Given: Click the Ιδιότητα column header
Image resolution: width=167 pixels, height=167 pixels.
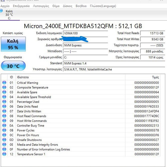Looking at the screenshot, I should [70, 77].
